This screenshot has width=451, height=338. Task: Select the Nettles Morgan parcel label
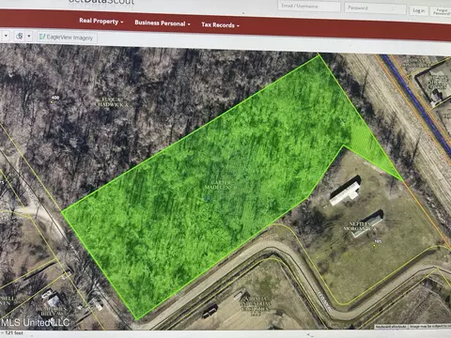click(360, 226)
